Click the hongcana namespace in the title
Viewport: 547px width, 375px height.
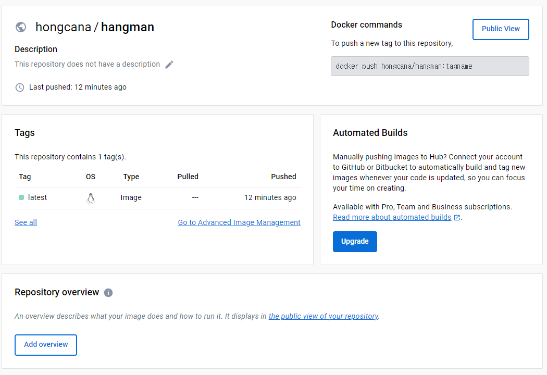click(63, 27)
